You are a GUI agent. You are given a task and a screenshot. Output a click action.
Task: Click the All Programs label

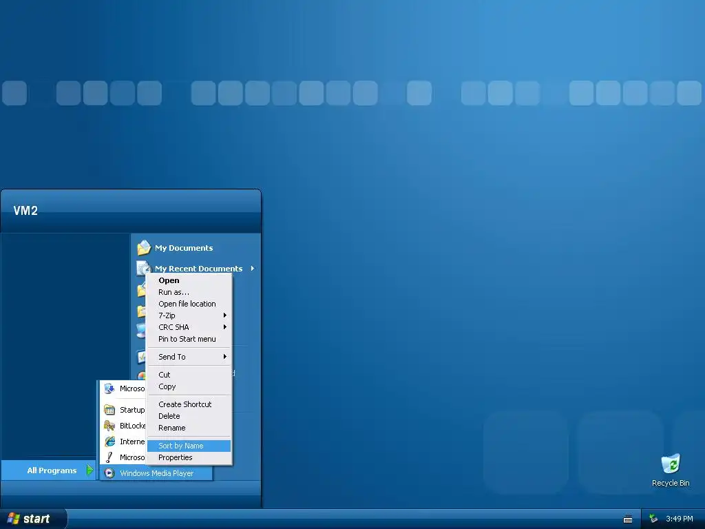coord(52,470)
